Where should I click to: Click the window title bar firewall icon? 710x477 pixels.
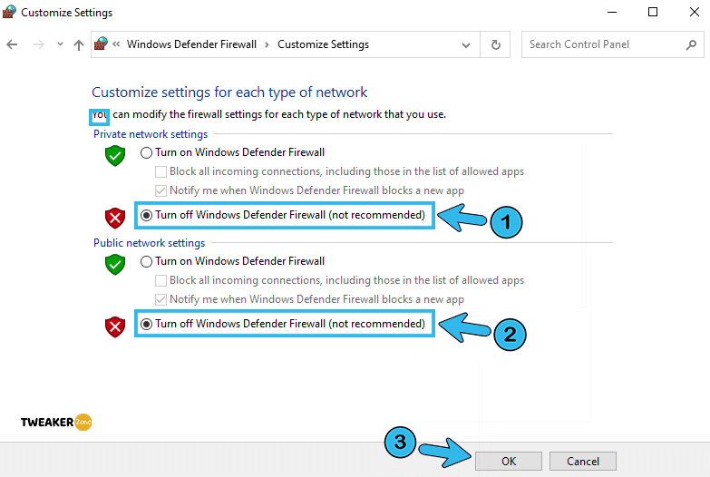click(x=9, y=12)
